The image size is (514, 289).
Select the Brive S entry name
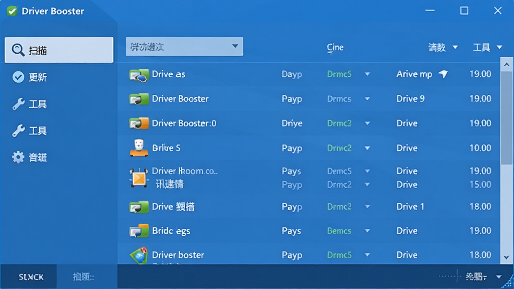[166, 148]
